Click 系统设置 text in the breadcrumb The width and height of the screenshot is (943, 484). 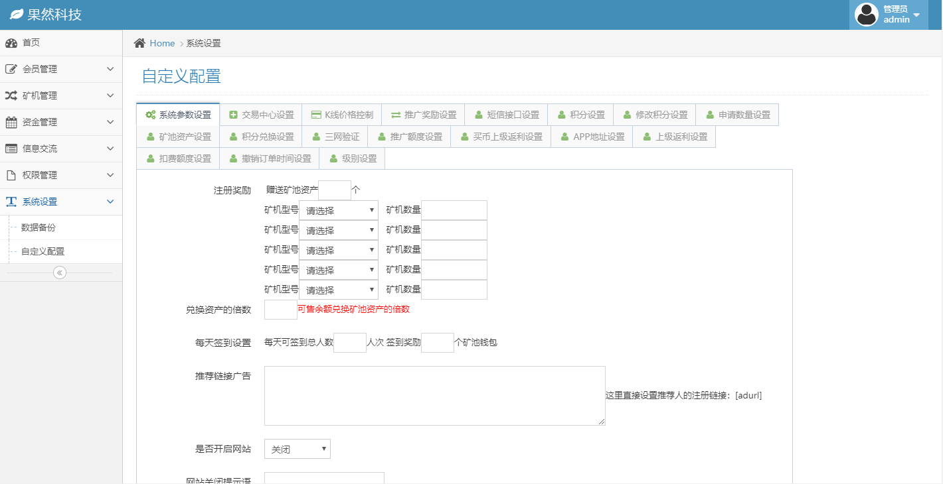[203, 43]
